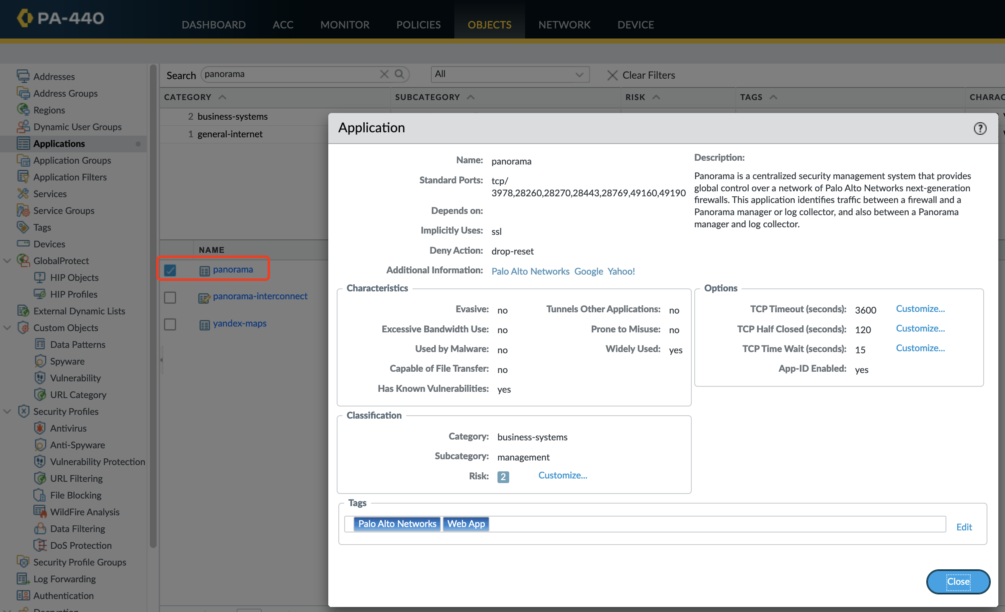Click the Data Patterns icon

(x=40, y=344)
